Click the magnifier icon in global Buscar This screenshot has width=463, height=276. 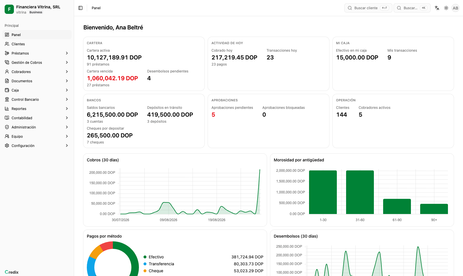pyautogui.click(x=399, y=8)
